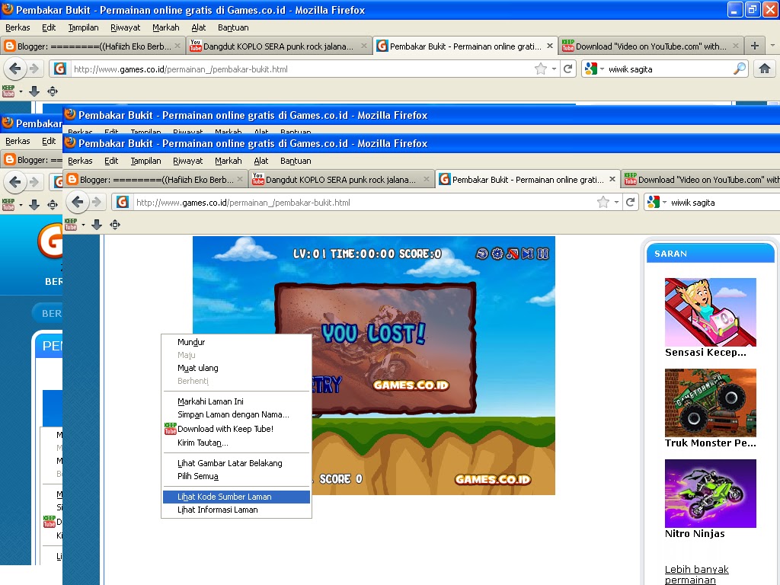Open a new tab with the plus button
Viewport: 780px width, 585px height.
(x=755, y=46)
